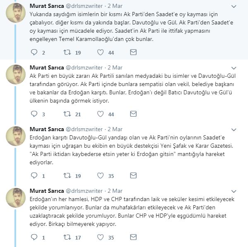Send first tweet via direct message envelope
Image resolution: width=248 pixels, height=247 pixels.
[133, 53]
